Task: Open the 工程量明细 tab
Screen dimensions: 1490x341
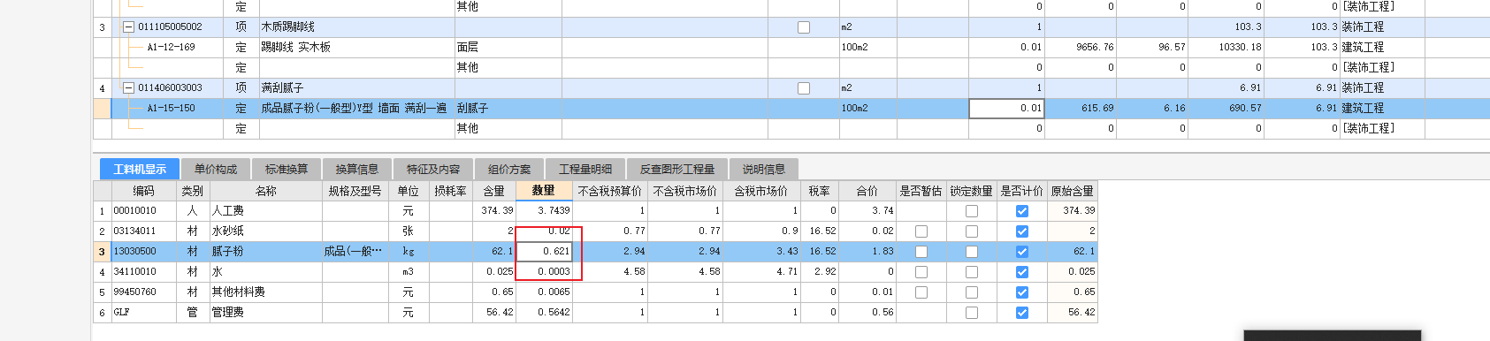Action: tap(585, 169)
